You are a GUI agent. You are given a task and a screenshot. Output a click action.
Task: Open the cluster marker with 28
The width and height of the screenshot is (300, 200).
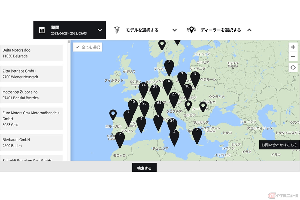tap(144, 109)
